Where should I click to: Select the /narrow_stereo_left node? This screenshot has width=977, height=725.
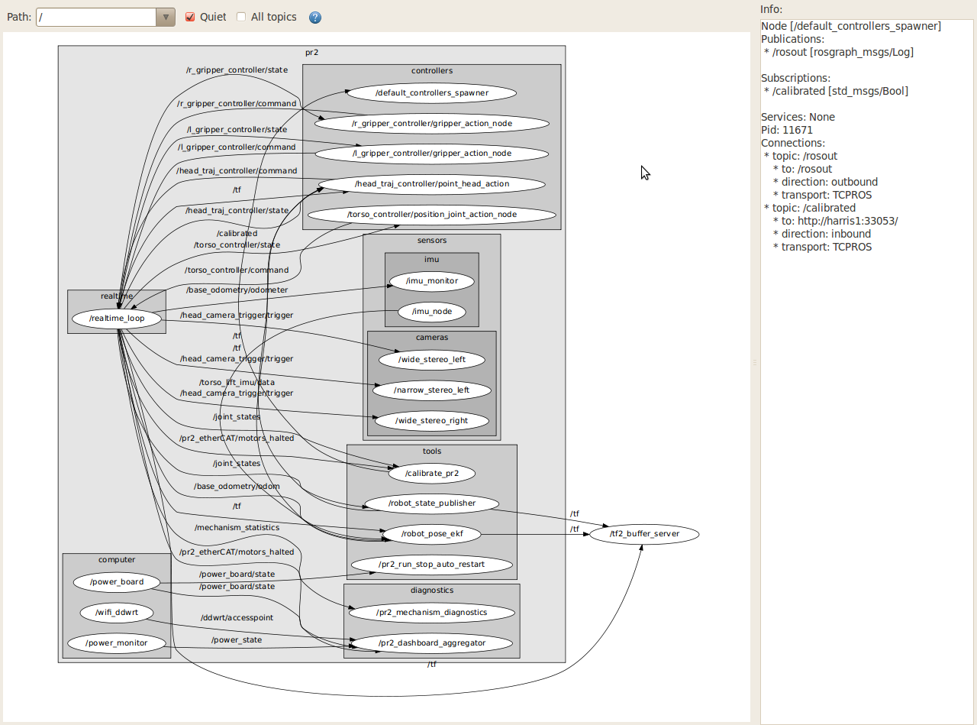431,390
